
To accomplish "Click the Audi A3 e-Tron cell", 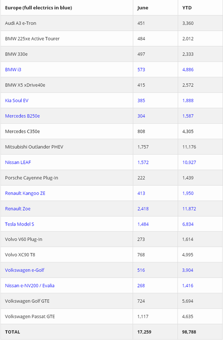I will pyautogui.click(x=67, y=23).
